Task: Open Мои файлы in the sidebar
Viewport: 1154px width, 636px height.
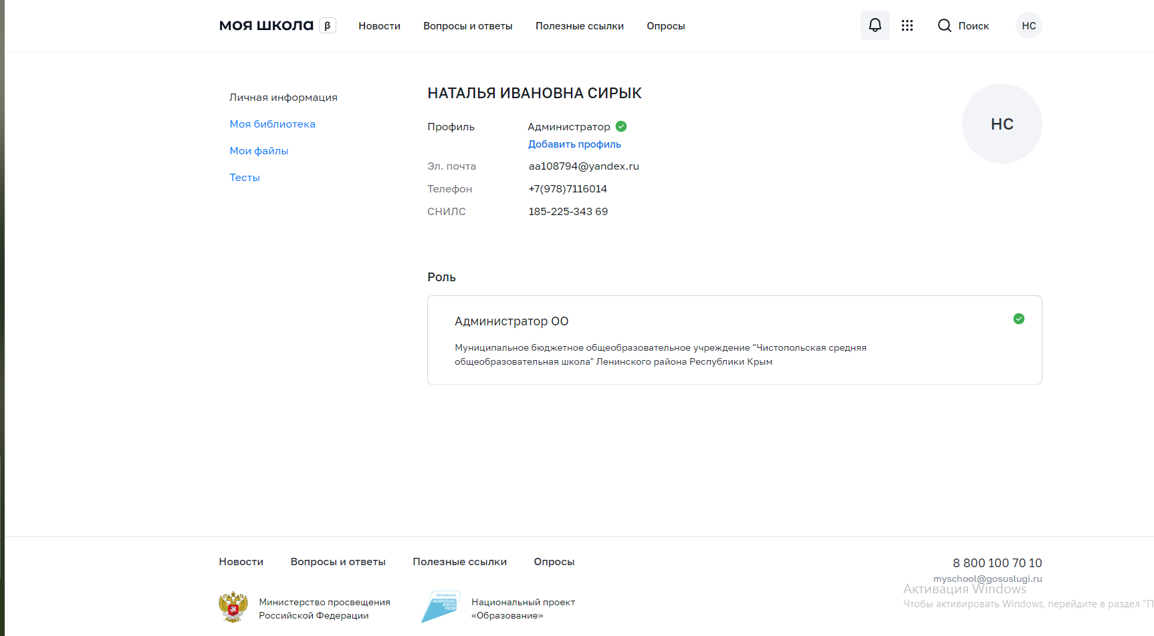Action: tap(259, 151)
